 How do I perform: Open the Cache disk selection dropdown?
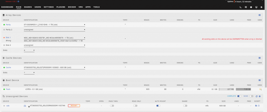pos(54,68)
